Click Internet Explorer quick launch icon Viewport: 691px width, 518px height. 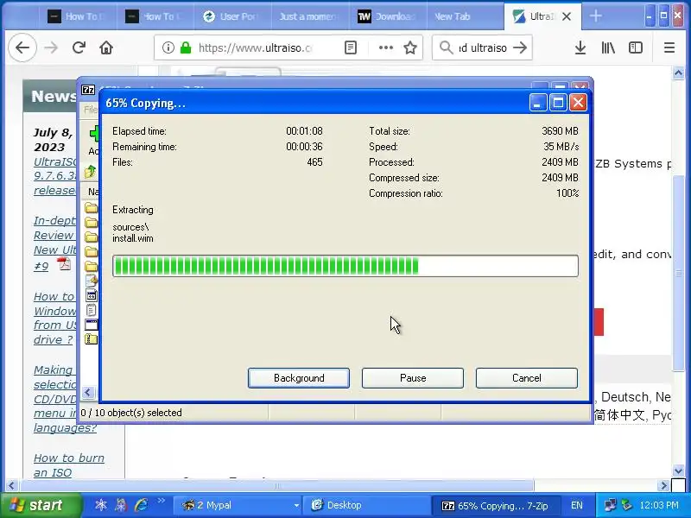click(141, 505)
